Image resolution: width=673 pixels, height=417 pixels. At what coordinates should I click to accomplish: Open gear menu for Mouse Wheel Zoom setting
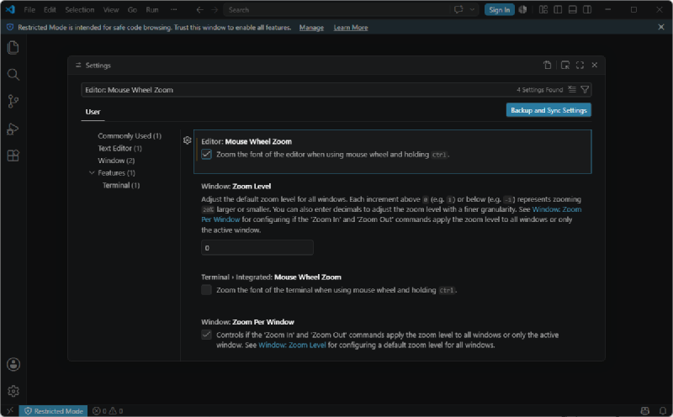[187, 140]
